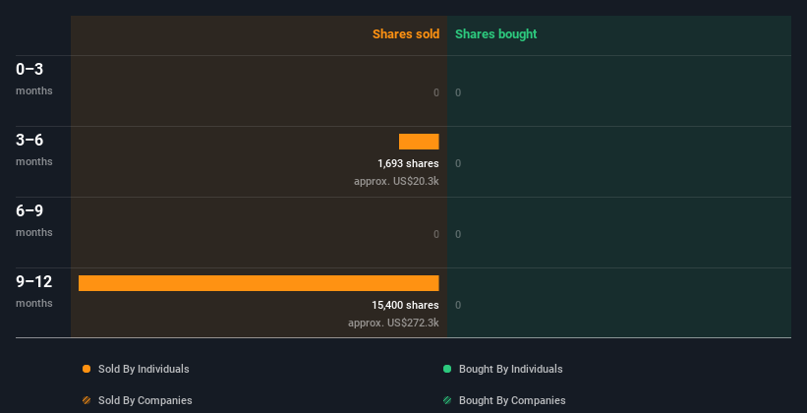
Task: Click the approx. US$272.3k value
Action: pos(393,323)
